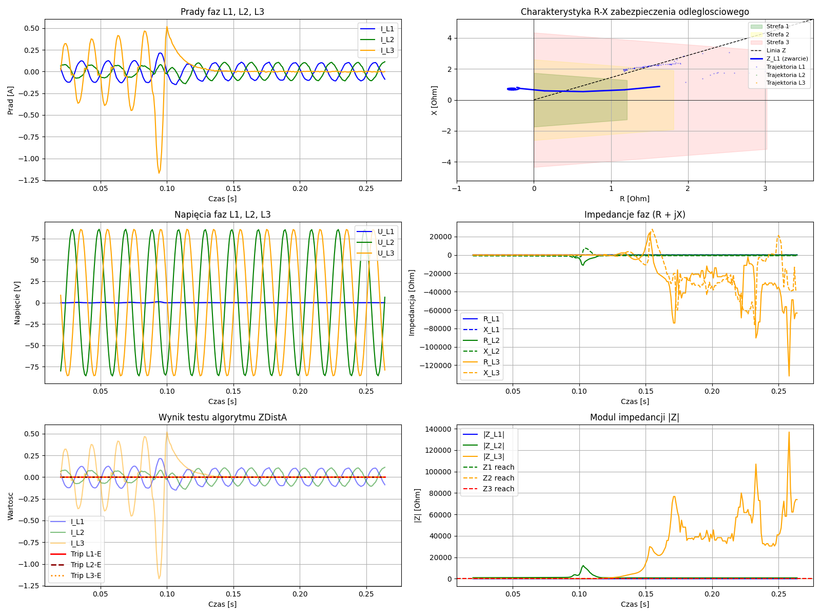Select the Trajektoria L2 legend entry
Screen dimensions: 821x616
785,75
